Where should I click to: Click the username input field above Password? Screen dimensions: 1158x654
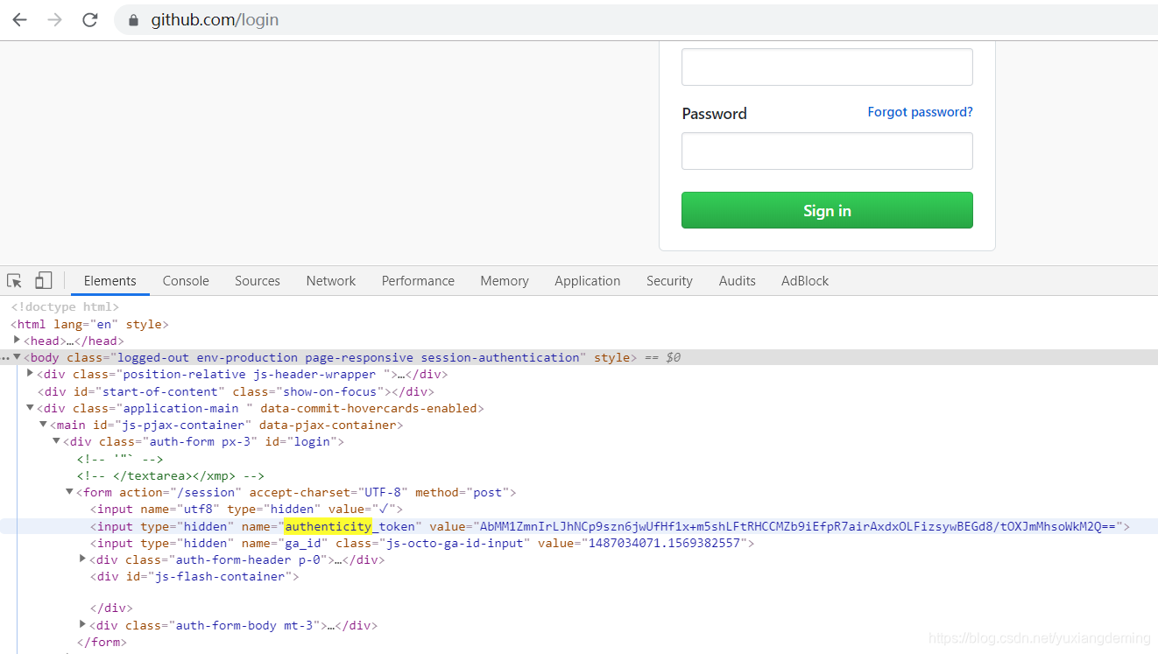827,67
